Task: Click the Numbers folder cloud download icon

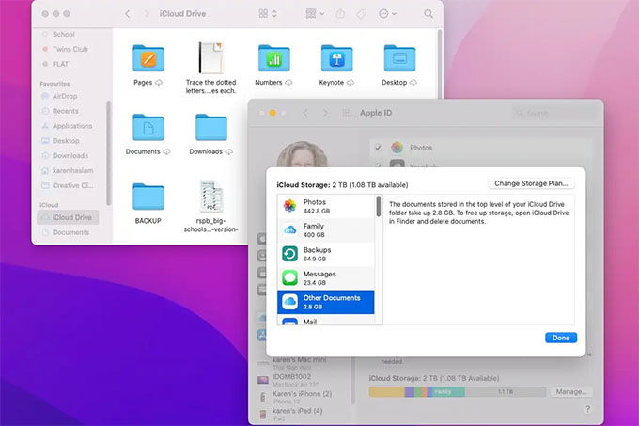Action: coord(288,83)
